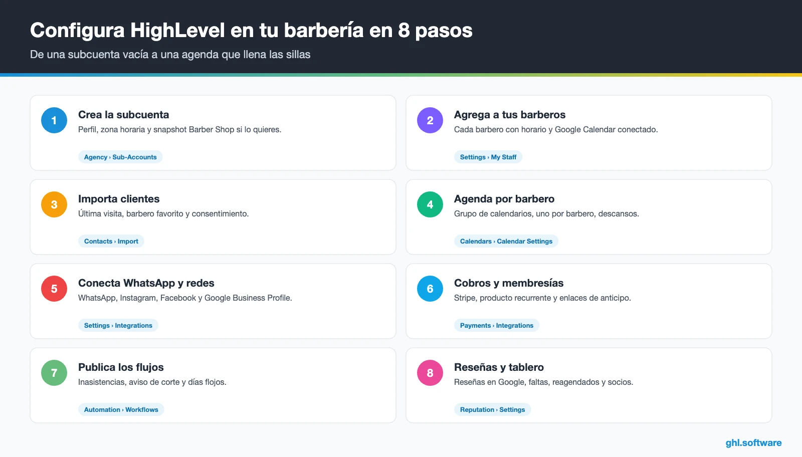
Task: Click the 'Perfil, zona horaria y snapshot' description
Action: (x=180, y=130)
